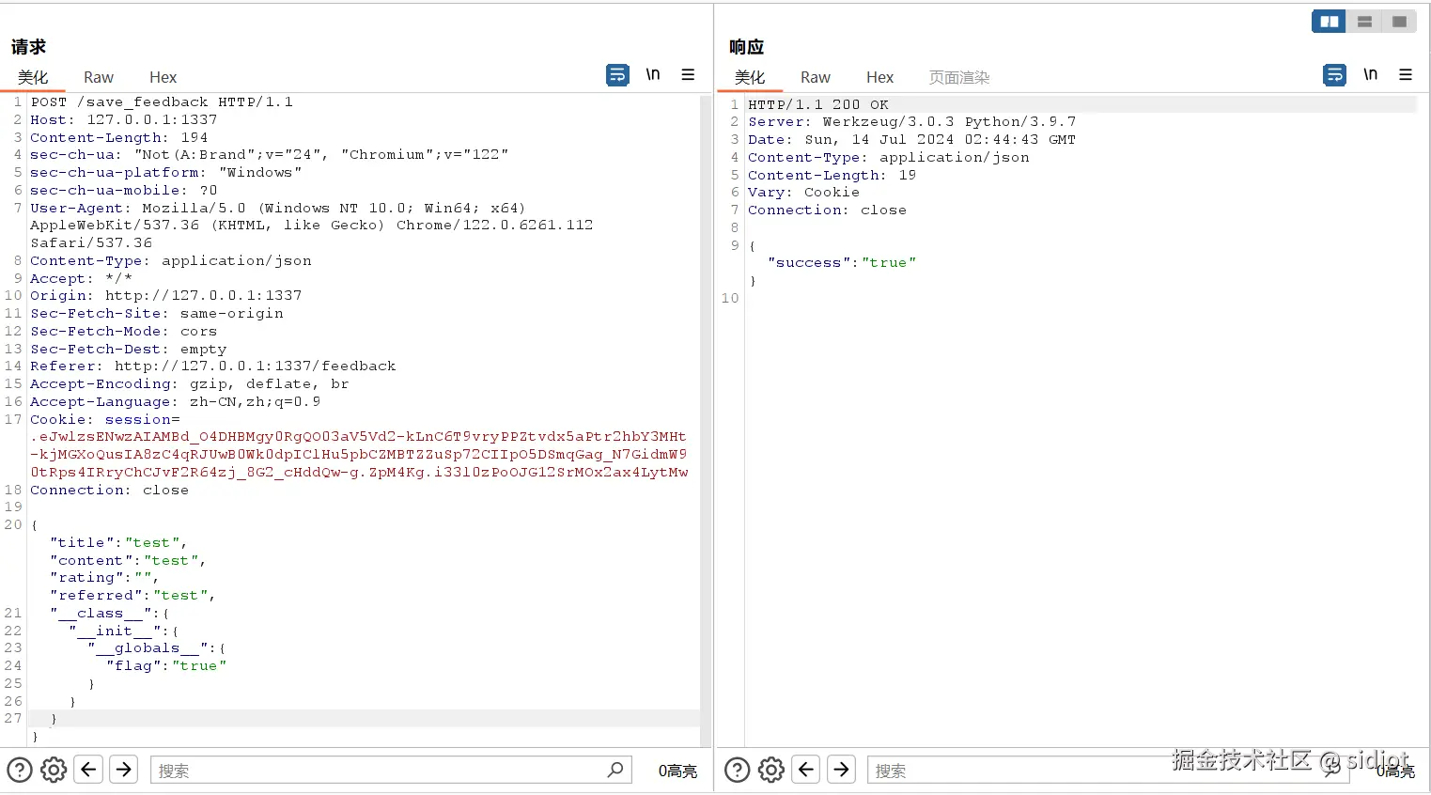Select the request Raw tab
The height and width of the screenshot is (795, 1431).
[x=99, y=77]
